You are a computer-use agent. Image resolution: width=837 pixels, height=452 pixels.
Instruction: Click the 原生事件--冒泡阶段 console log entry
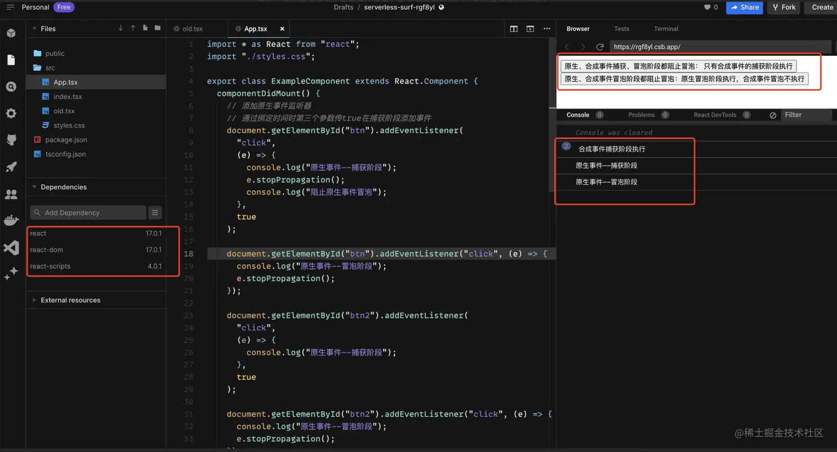click(x=696, y=182)
